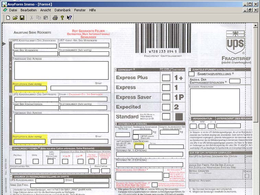260x195 pixels.
Task: Check the Expedited service box
Action: 166,107
